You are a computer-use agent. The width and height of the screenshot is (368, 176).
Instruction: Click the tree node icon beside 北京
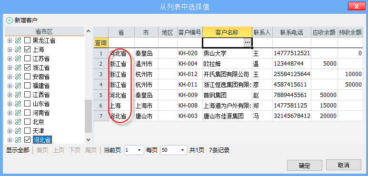(x=18, y=122)
